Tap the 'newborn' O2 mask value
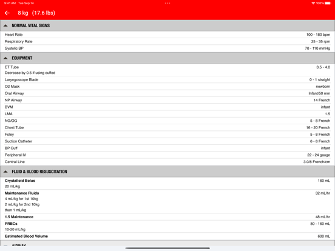 click(323, 87)
